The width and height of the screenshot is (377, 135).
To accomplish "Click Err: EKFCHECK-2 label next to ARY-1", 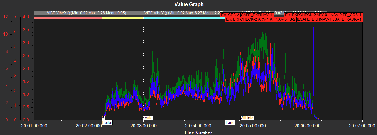I will click(242, 19).
